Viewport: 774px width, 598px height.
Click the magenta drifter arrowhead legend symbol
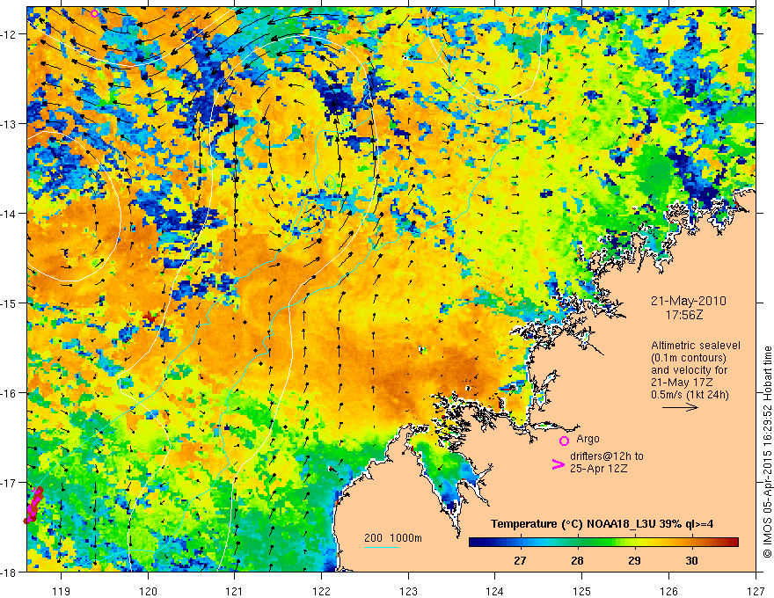pos(558,463)
